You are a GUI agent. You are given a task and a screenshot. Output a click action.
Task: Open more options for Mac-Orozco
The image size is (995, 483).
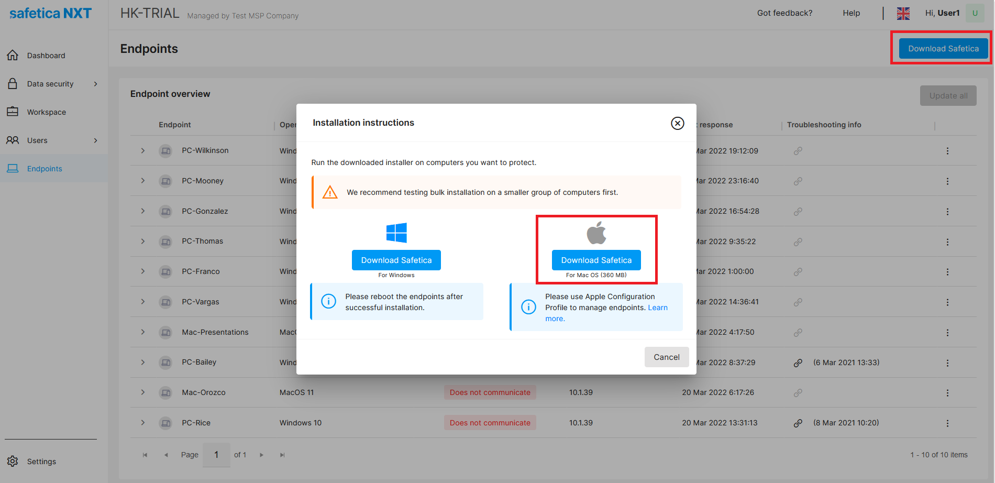947,393
